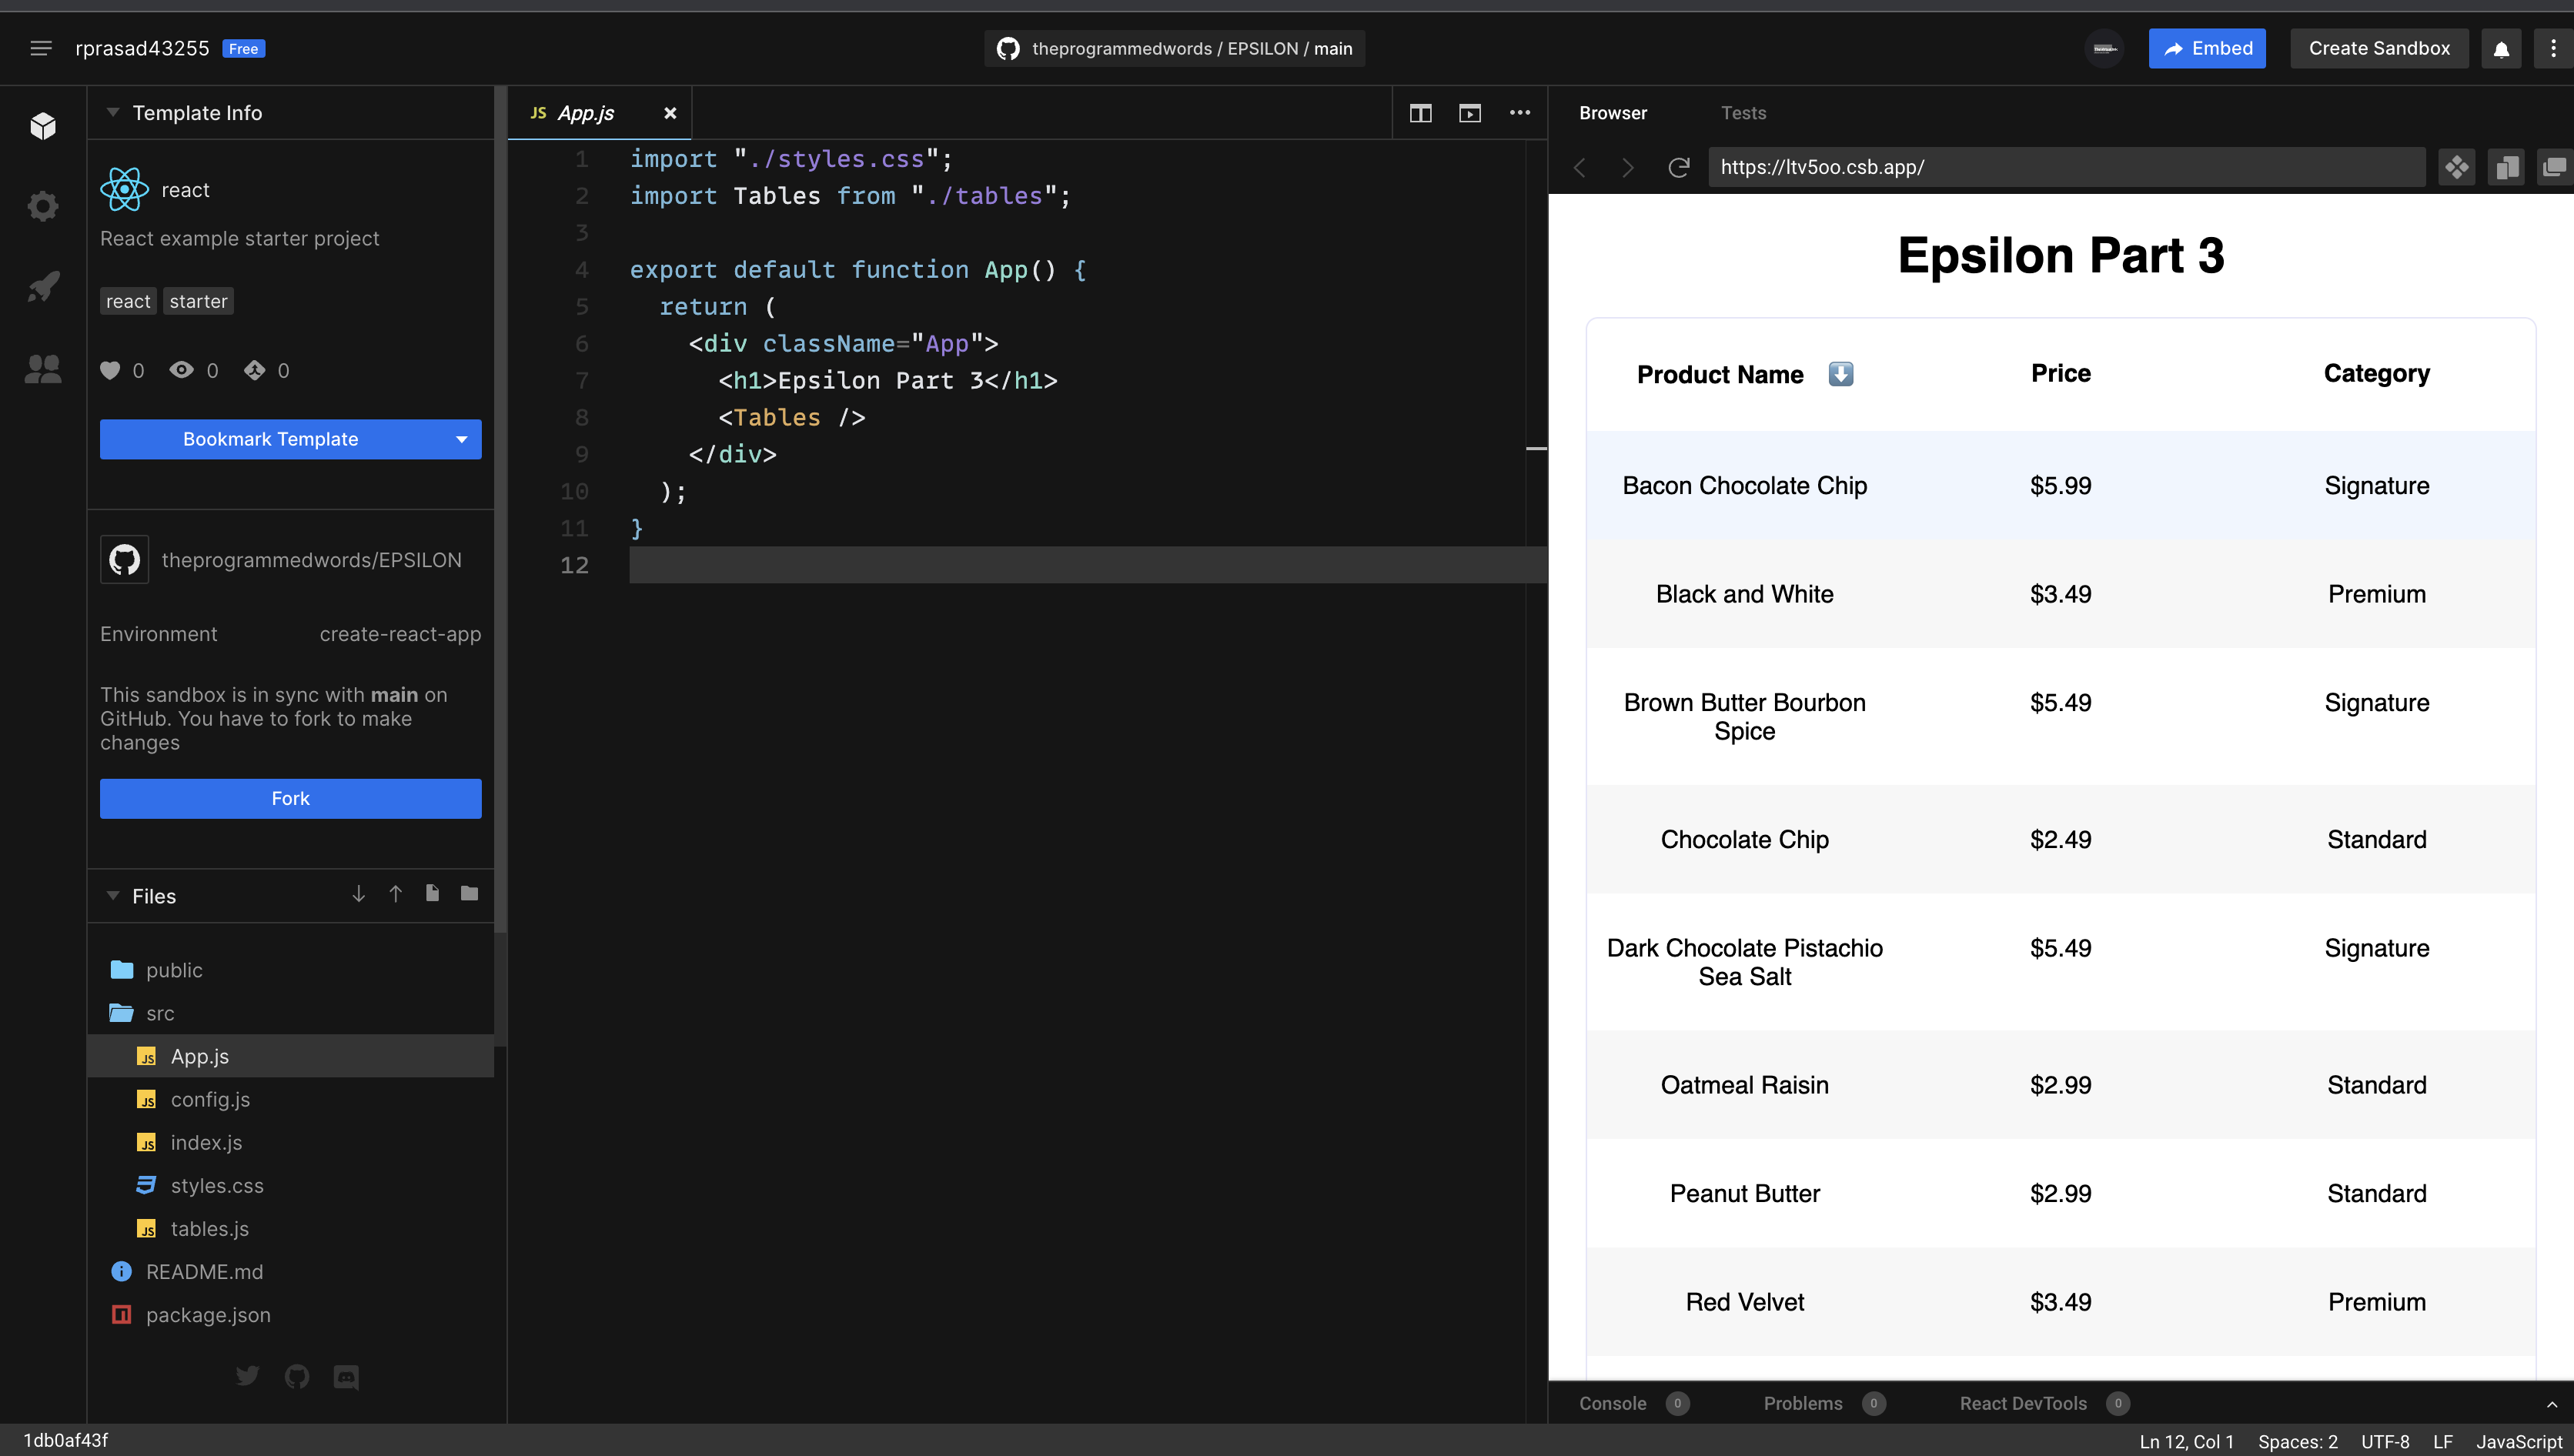2574x1456 pixels.
Task: Select the split editor layout icon
Action: [1420, 113]
